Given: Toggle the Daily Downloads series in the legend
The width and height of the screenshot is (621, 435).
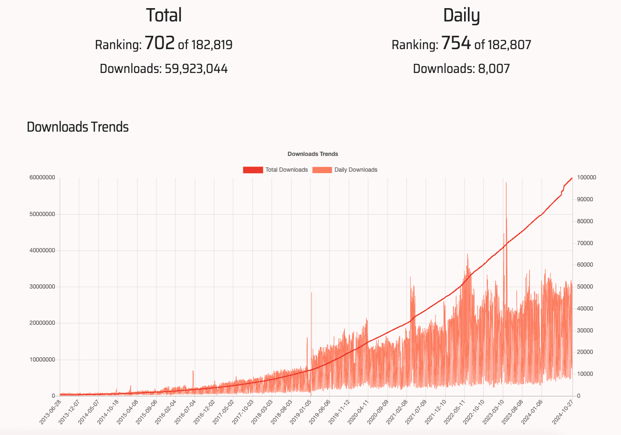Looking at the screenshot, I should tap(356, 169).
